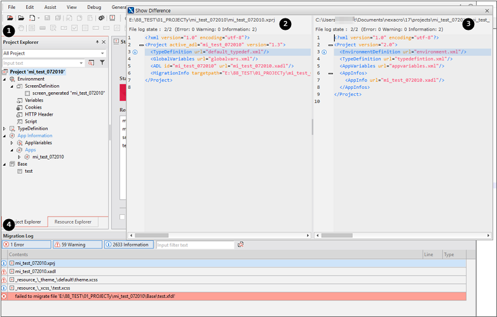This screenshot has height=317, width=497.
Task: Click the find icon next to log filter
Action: [x=241, y=245]
